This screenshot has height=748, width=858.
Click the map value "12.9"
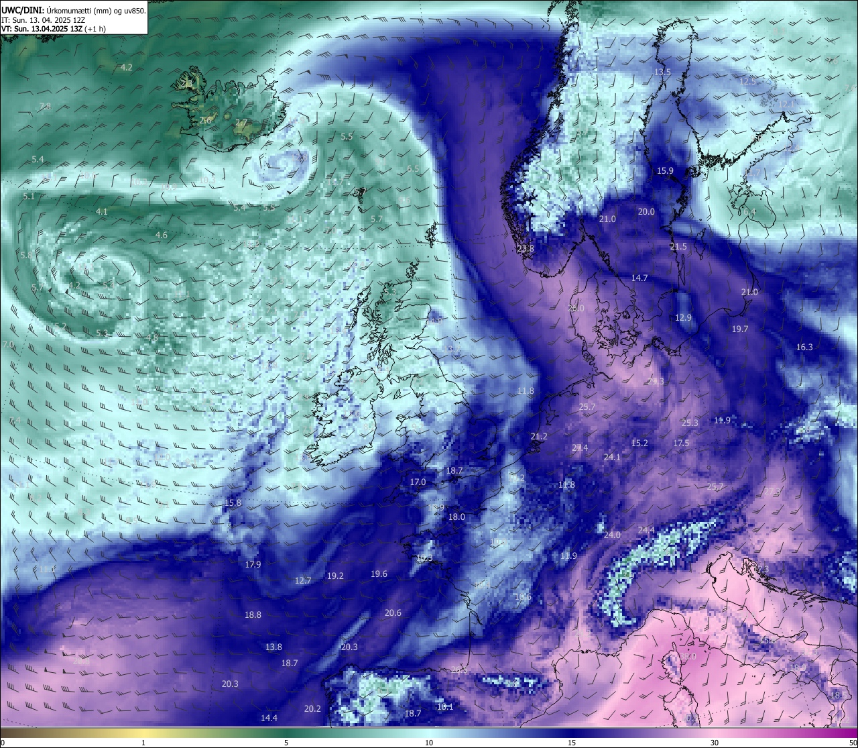[683, 318]
